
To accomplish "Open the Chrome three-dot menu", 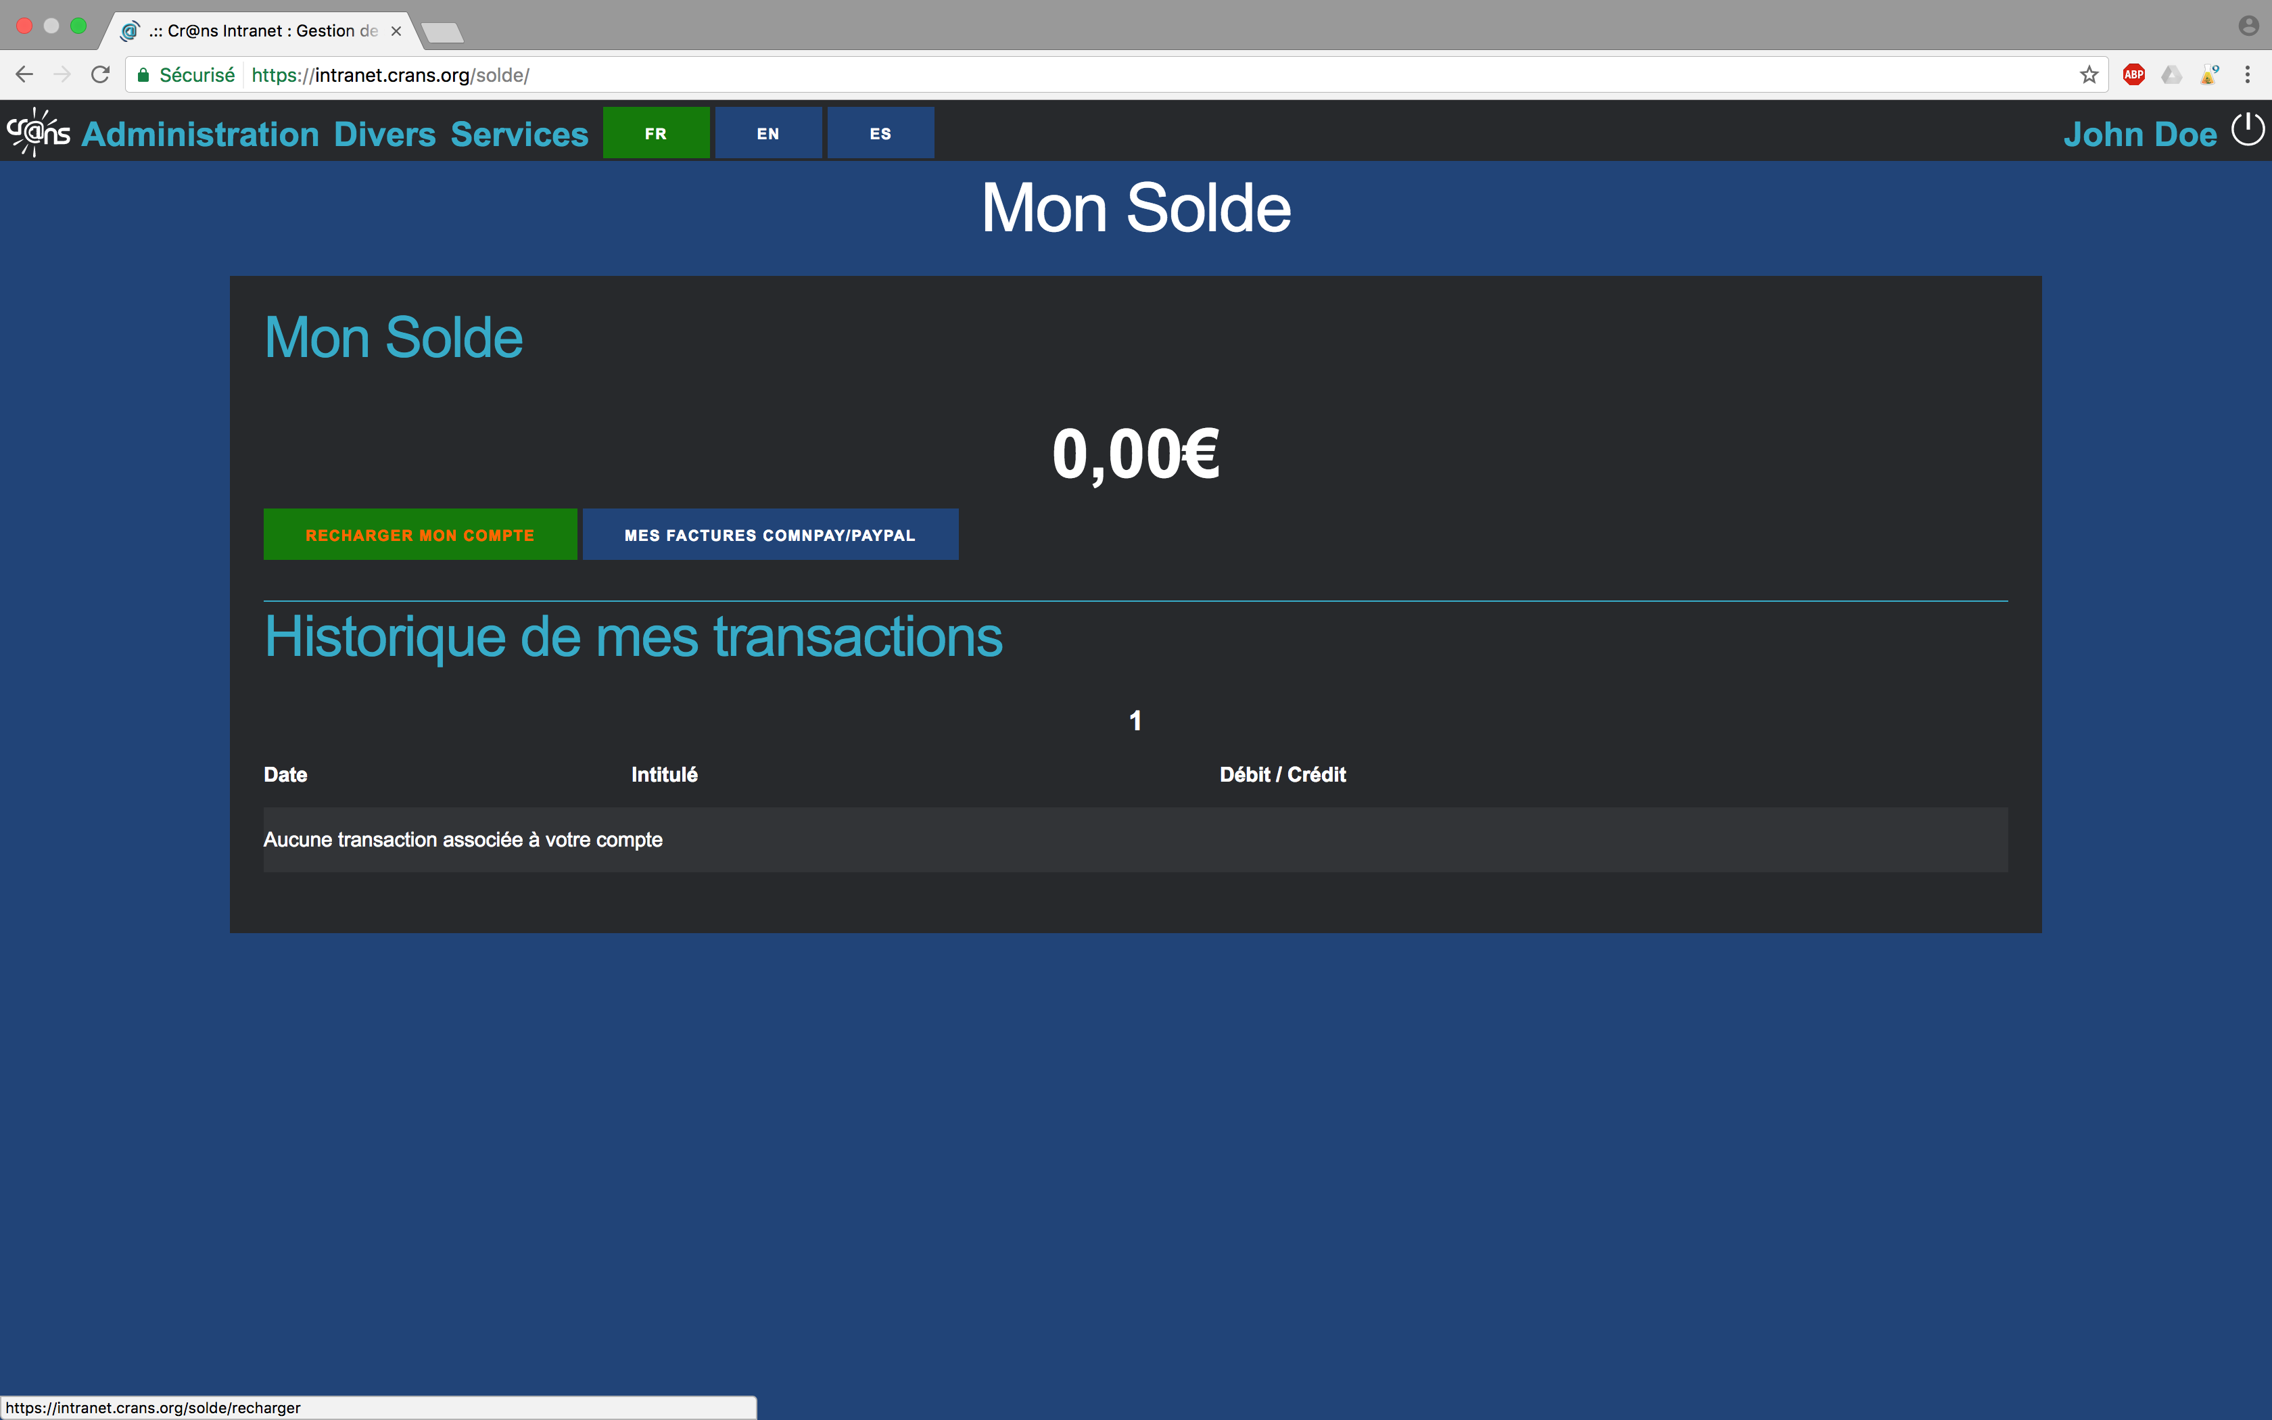I will pyautogui.click(x=2248, y=75).
